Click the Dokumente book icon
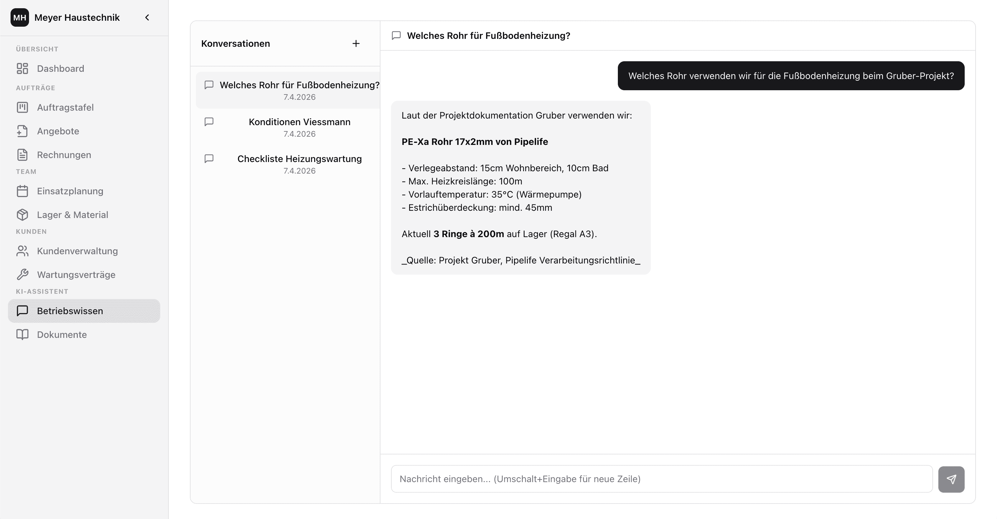 pos(22,334)
